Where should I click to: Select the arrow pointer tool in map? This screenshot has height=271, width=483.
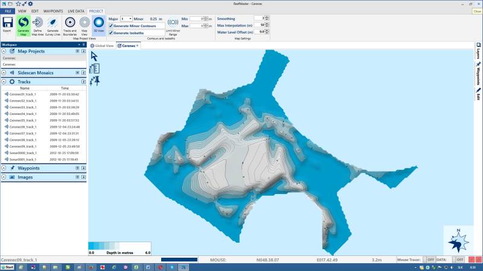pyautogui.click(x=94, y=56)
